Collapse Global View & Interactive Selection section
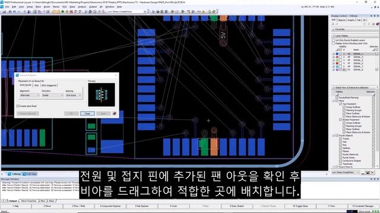 pyautogui.click(x=334, y=88)
